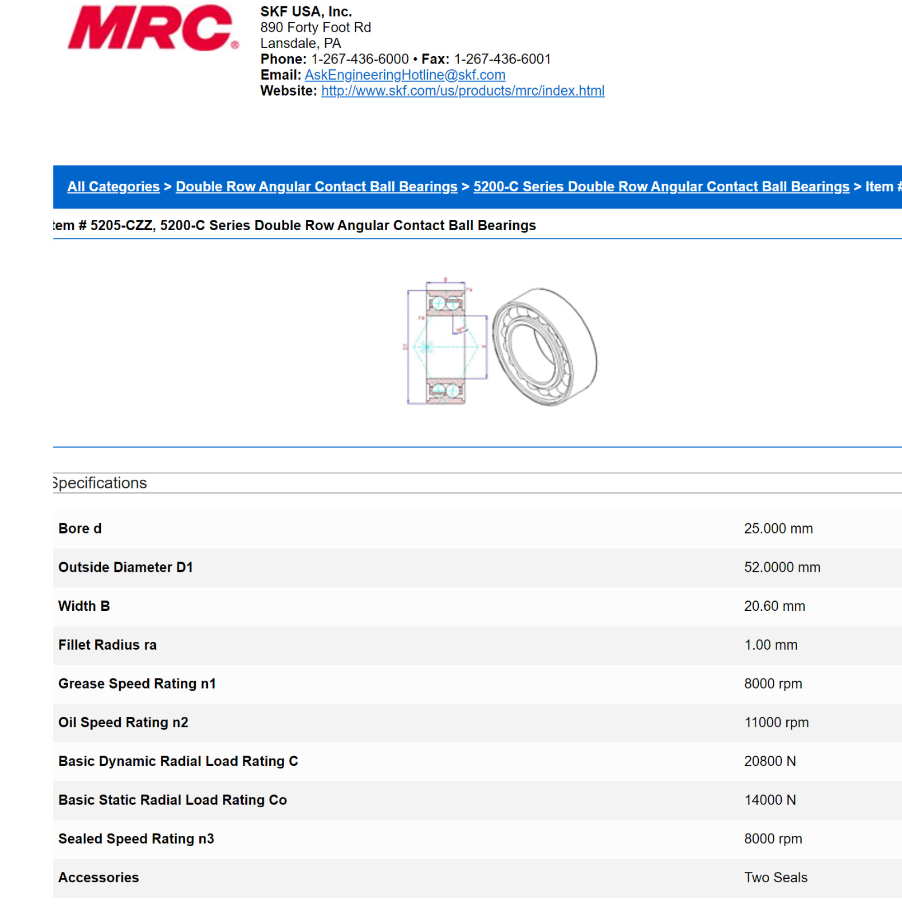Image resolution: width=902 pixels, height=916 pixels.
Task: Select the Lansdale, PA address line
Action: point(301,44)
